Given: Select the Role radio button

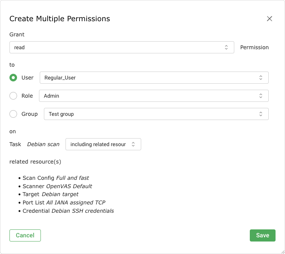Looking at the screenshot, I should point(13,96).
